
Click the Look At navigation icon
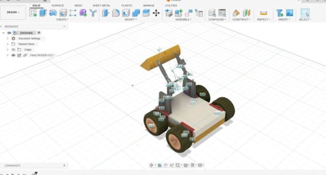(160, 165)
